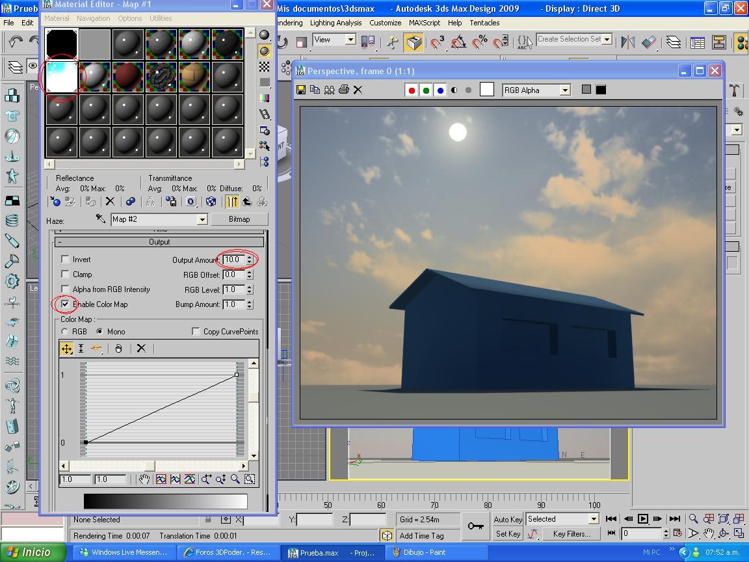Click the set key large key icon

coord(476,526)
